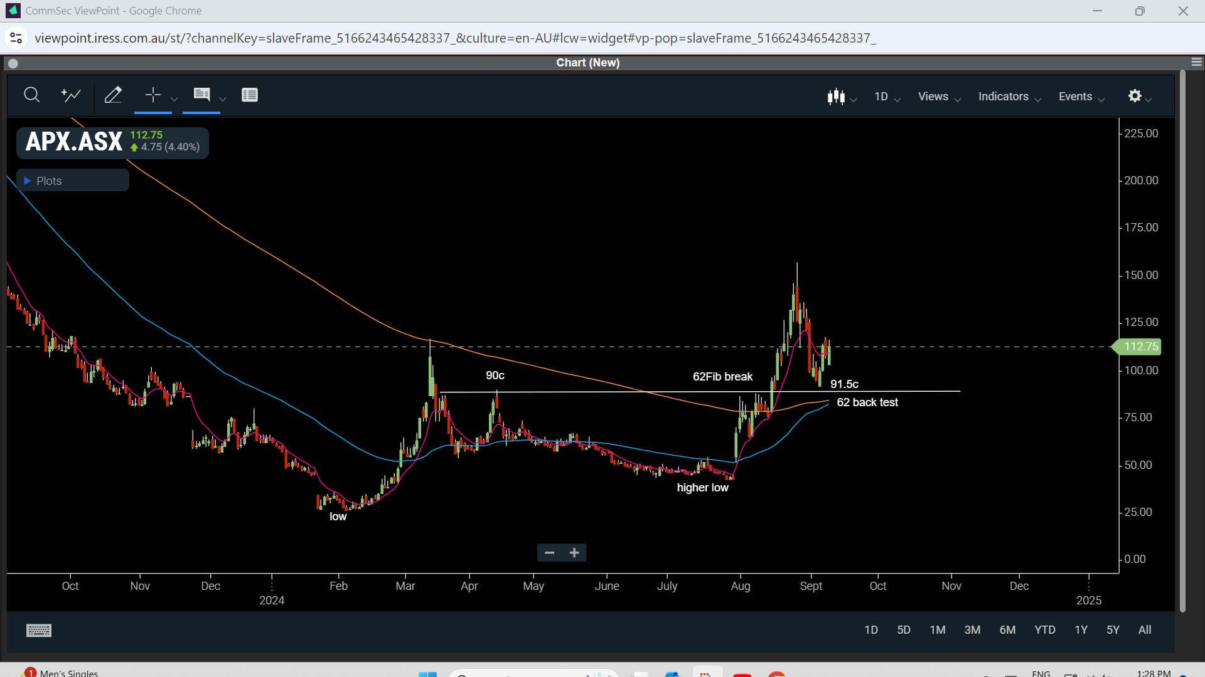Click the vertical scrollbar on right
The height and width of the screenshot is (677, 1205).
[1182, 342]
